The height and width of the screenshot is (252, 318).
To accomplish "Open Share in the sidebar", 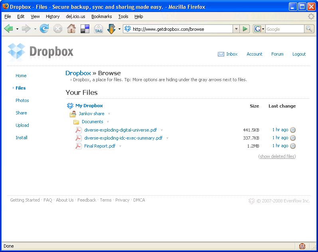I will point(21,113).
